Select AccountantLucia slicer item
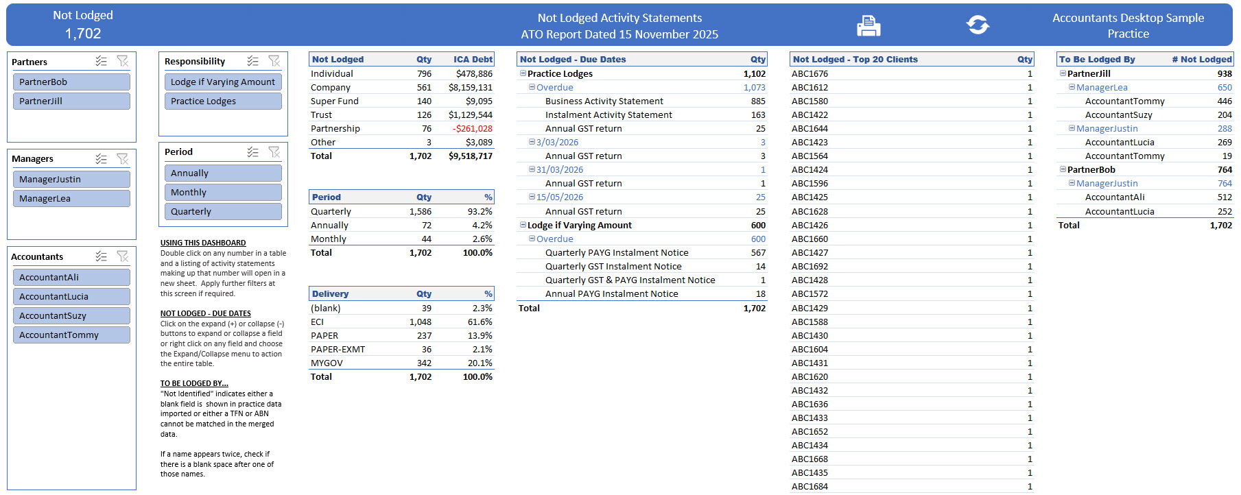 point(71,296)
